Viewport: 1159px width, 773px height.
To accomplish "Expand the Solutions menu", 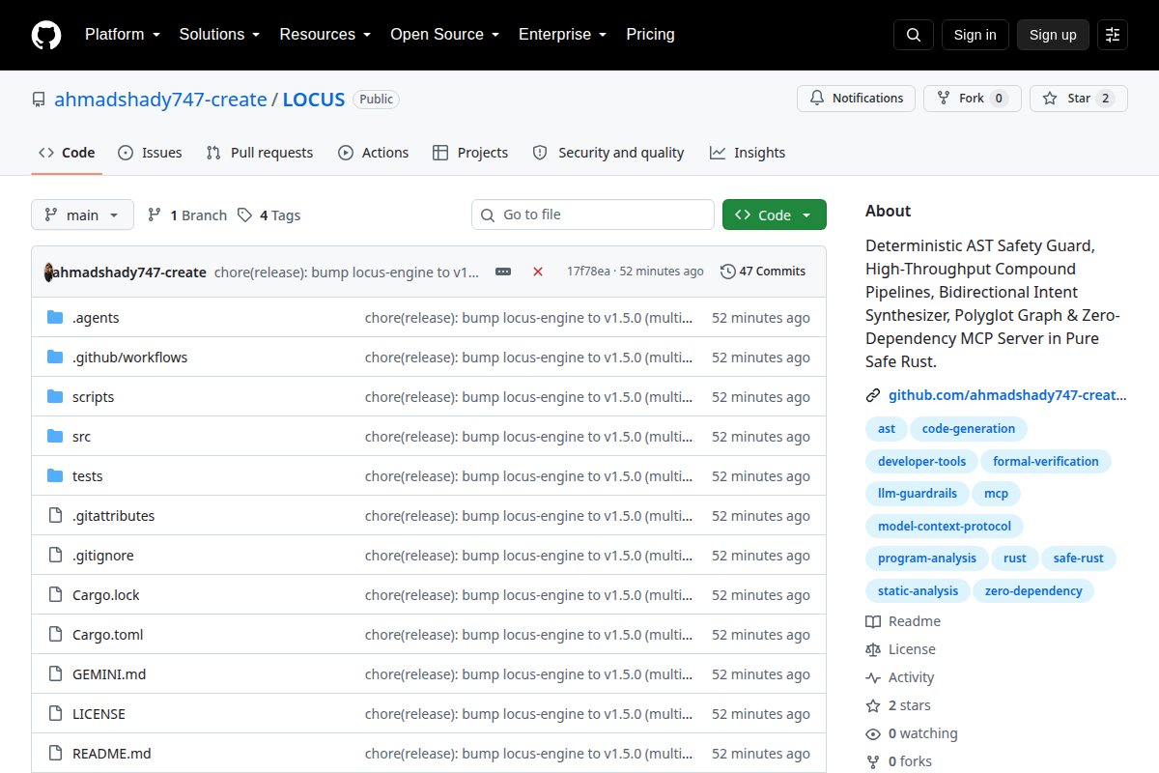I will tap(219, 35).
